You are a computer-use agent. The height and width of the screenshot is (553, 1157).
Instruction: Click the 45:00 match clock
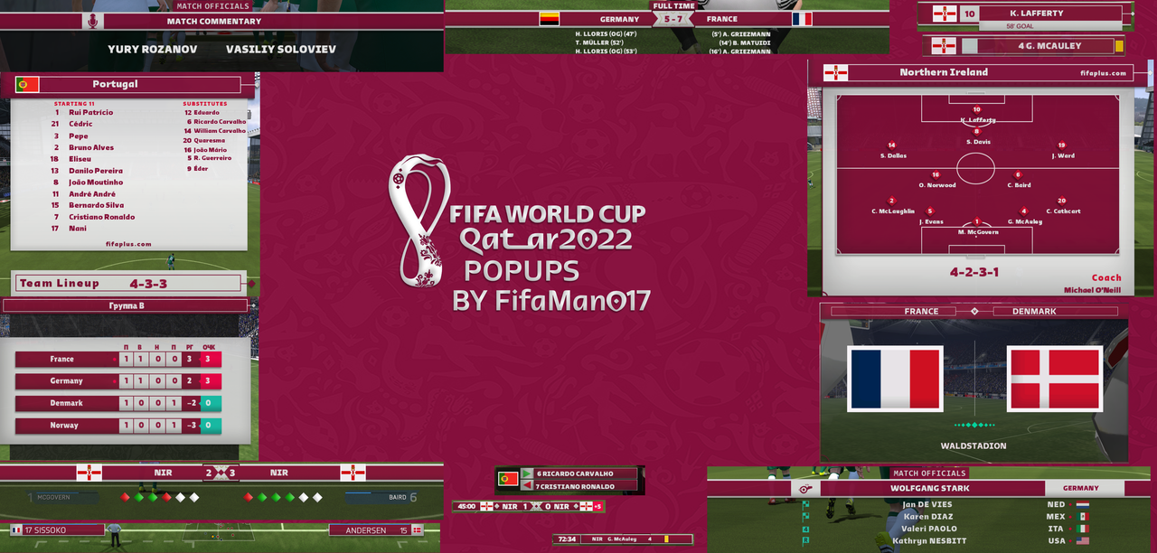[x=466, y=507]
